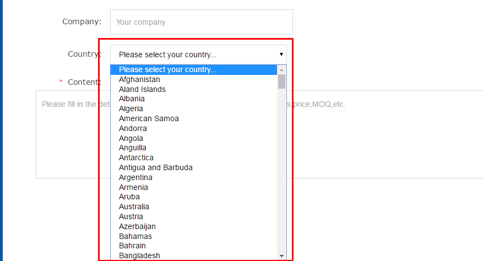This screenshot has width=483, height=261.
Task: Select Andorra from the country list
Action: tap(133, 128)
